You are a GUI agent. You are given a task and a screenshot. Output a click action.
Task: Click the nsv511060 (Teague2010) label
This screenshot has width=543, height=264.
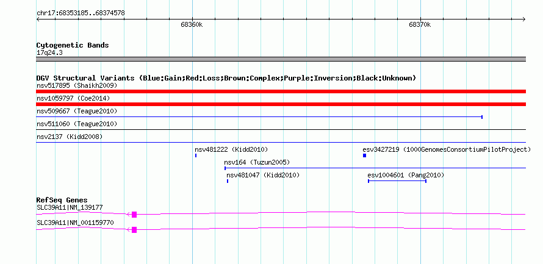pyautogui.click(x=77, y=124)
